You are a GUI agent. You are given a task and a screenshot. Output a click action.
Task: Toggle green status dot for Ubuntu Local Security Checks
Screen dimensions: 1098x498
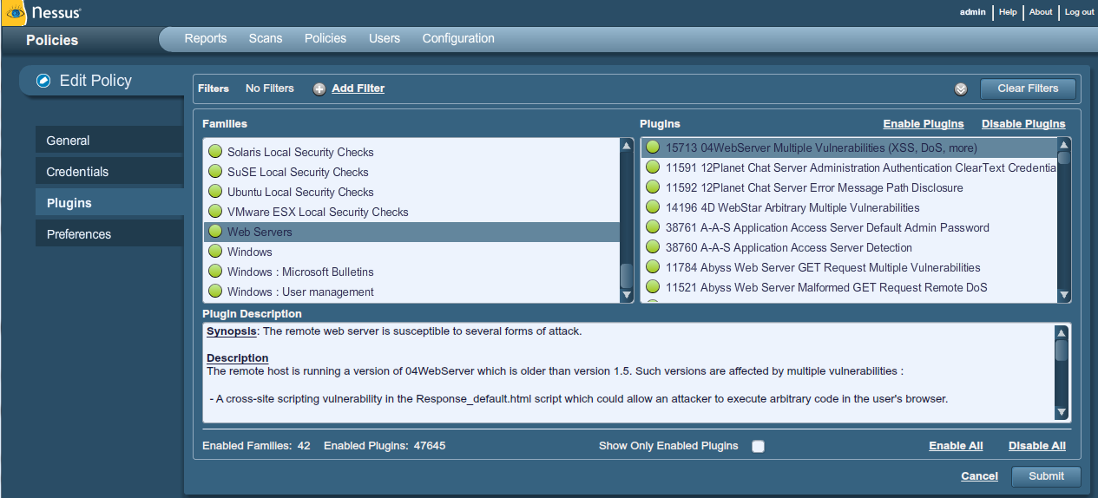(215, 192)
